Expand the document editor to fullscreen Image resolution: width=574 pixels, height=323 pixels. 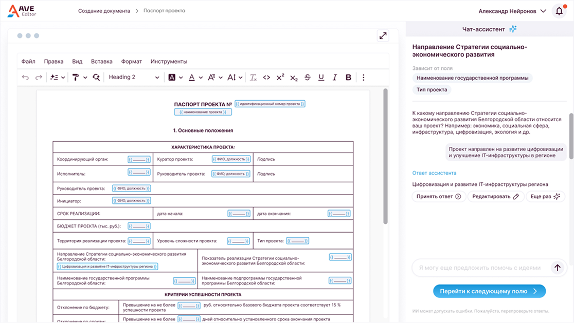pyautogui.click(x=383, y=35)
